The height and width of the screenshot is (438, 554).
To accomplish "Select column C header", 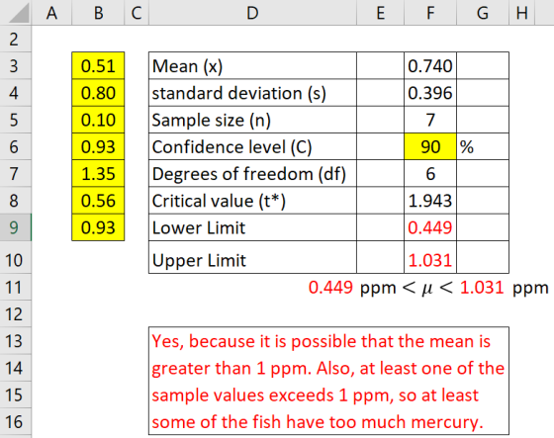I will 137,13.
